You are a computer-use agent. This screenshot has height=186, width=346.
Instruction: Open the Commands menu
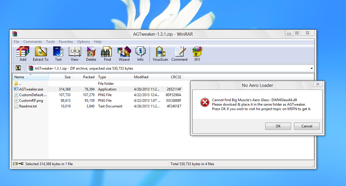(32, 41)
